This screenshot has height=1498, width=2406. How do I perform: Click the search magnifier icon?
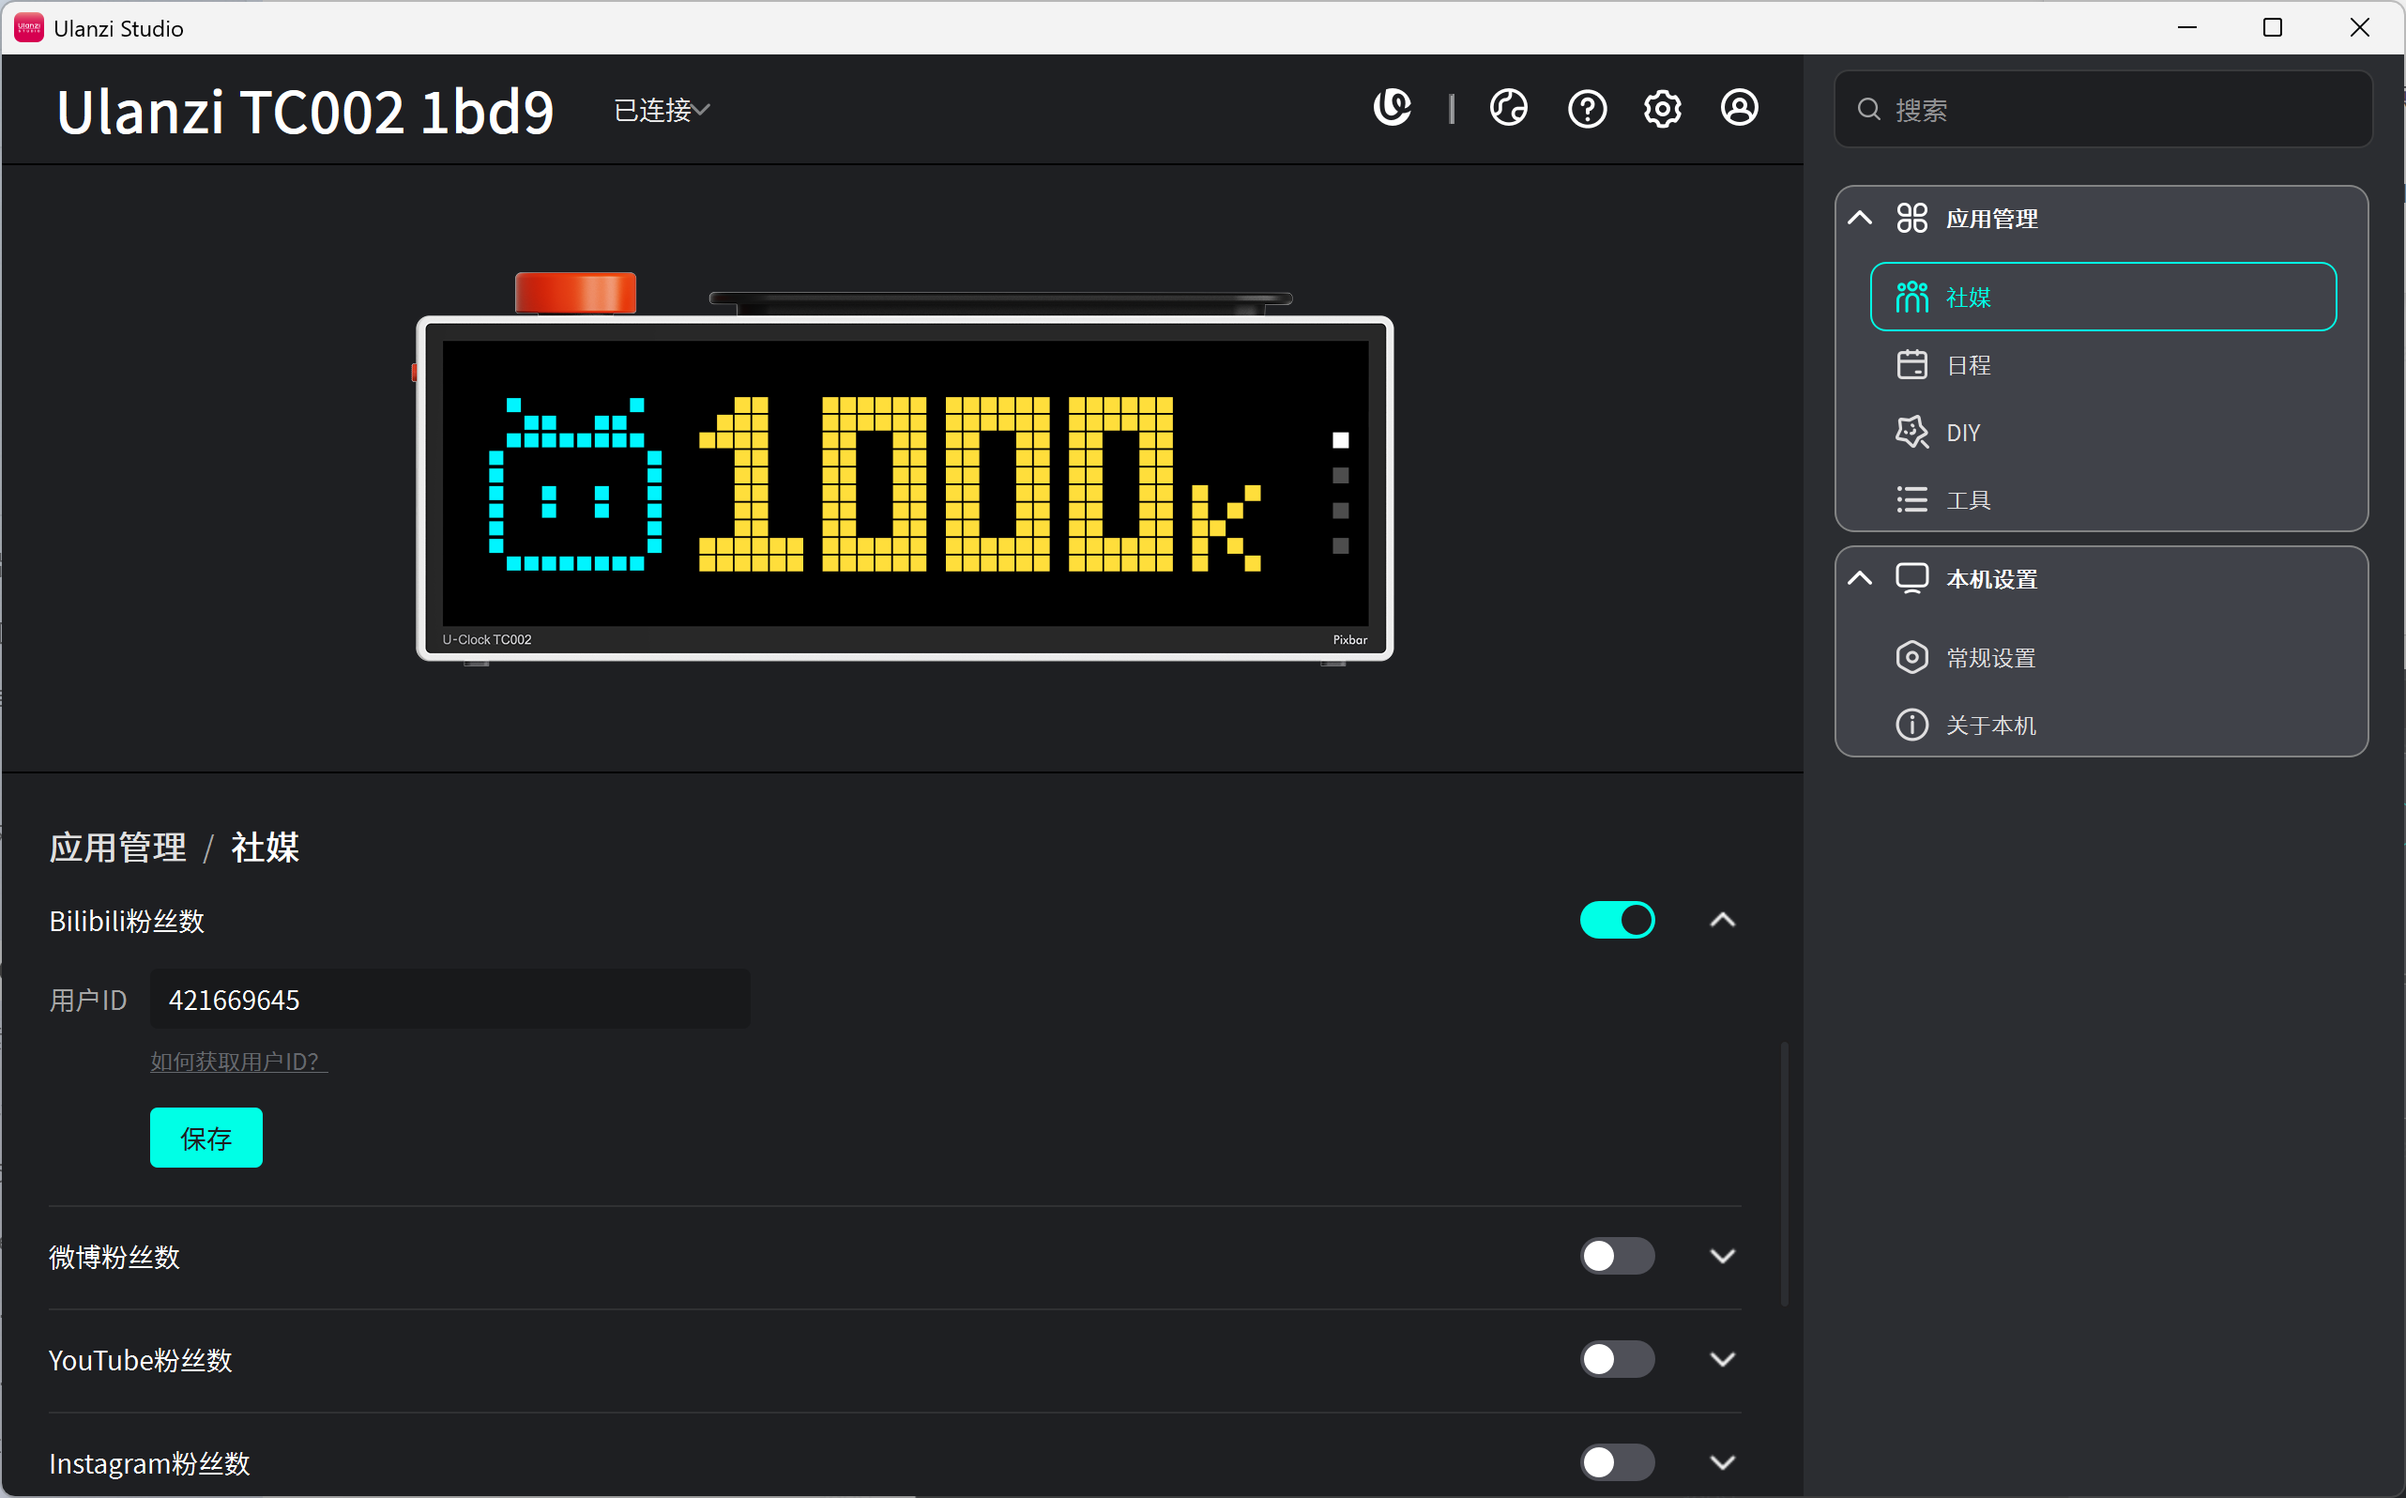coord(1868,109)
